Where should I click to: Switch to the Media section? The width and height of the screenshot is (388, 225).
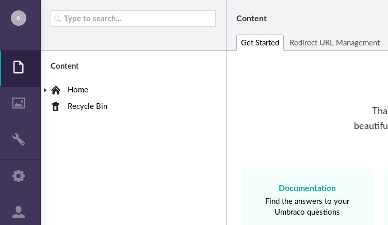pyautogui.click(x=19, y=103)
